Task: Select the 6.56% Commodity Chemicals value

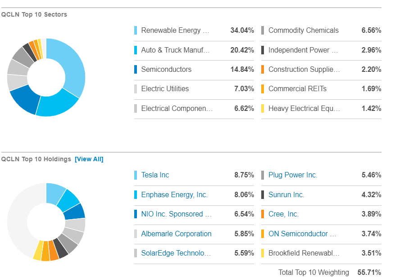Action: pos(371,30)
